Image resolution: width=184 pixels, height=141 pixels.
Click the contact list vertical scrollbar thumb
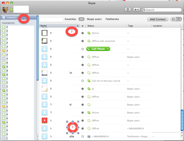182,120
